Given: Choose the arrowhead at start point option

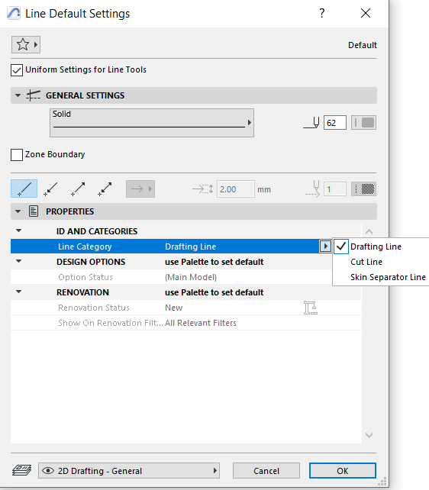Looking at the screenshot, I should 50,189.
